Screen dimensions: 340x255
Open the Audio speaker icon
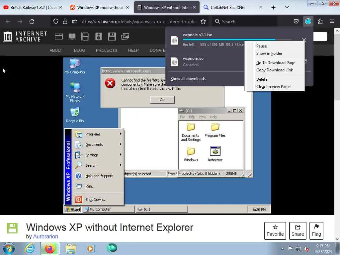pyautogui.click(x=98, y=37)
